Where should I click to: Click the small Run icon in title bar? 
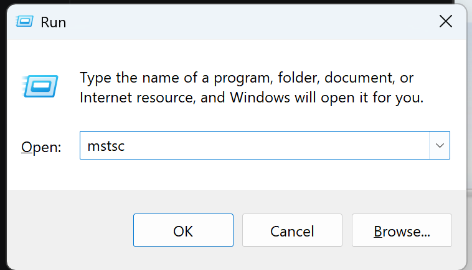(24, 21)
